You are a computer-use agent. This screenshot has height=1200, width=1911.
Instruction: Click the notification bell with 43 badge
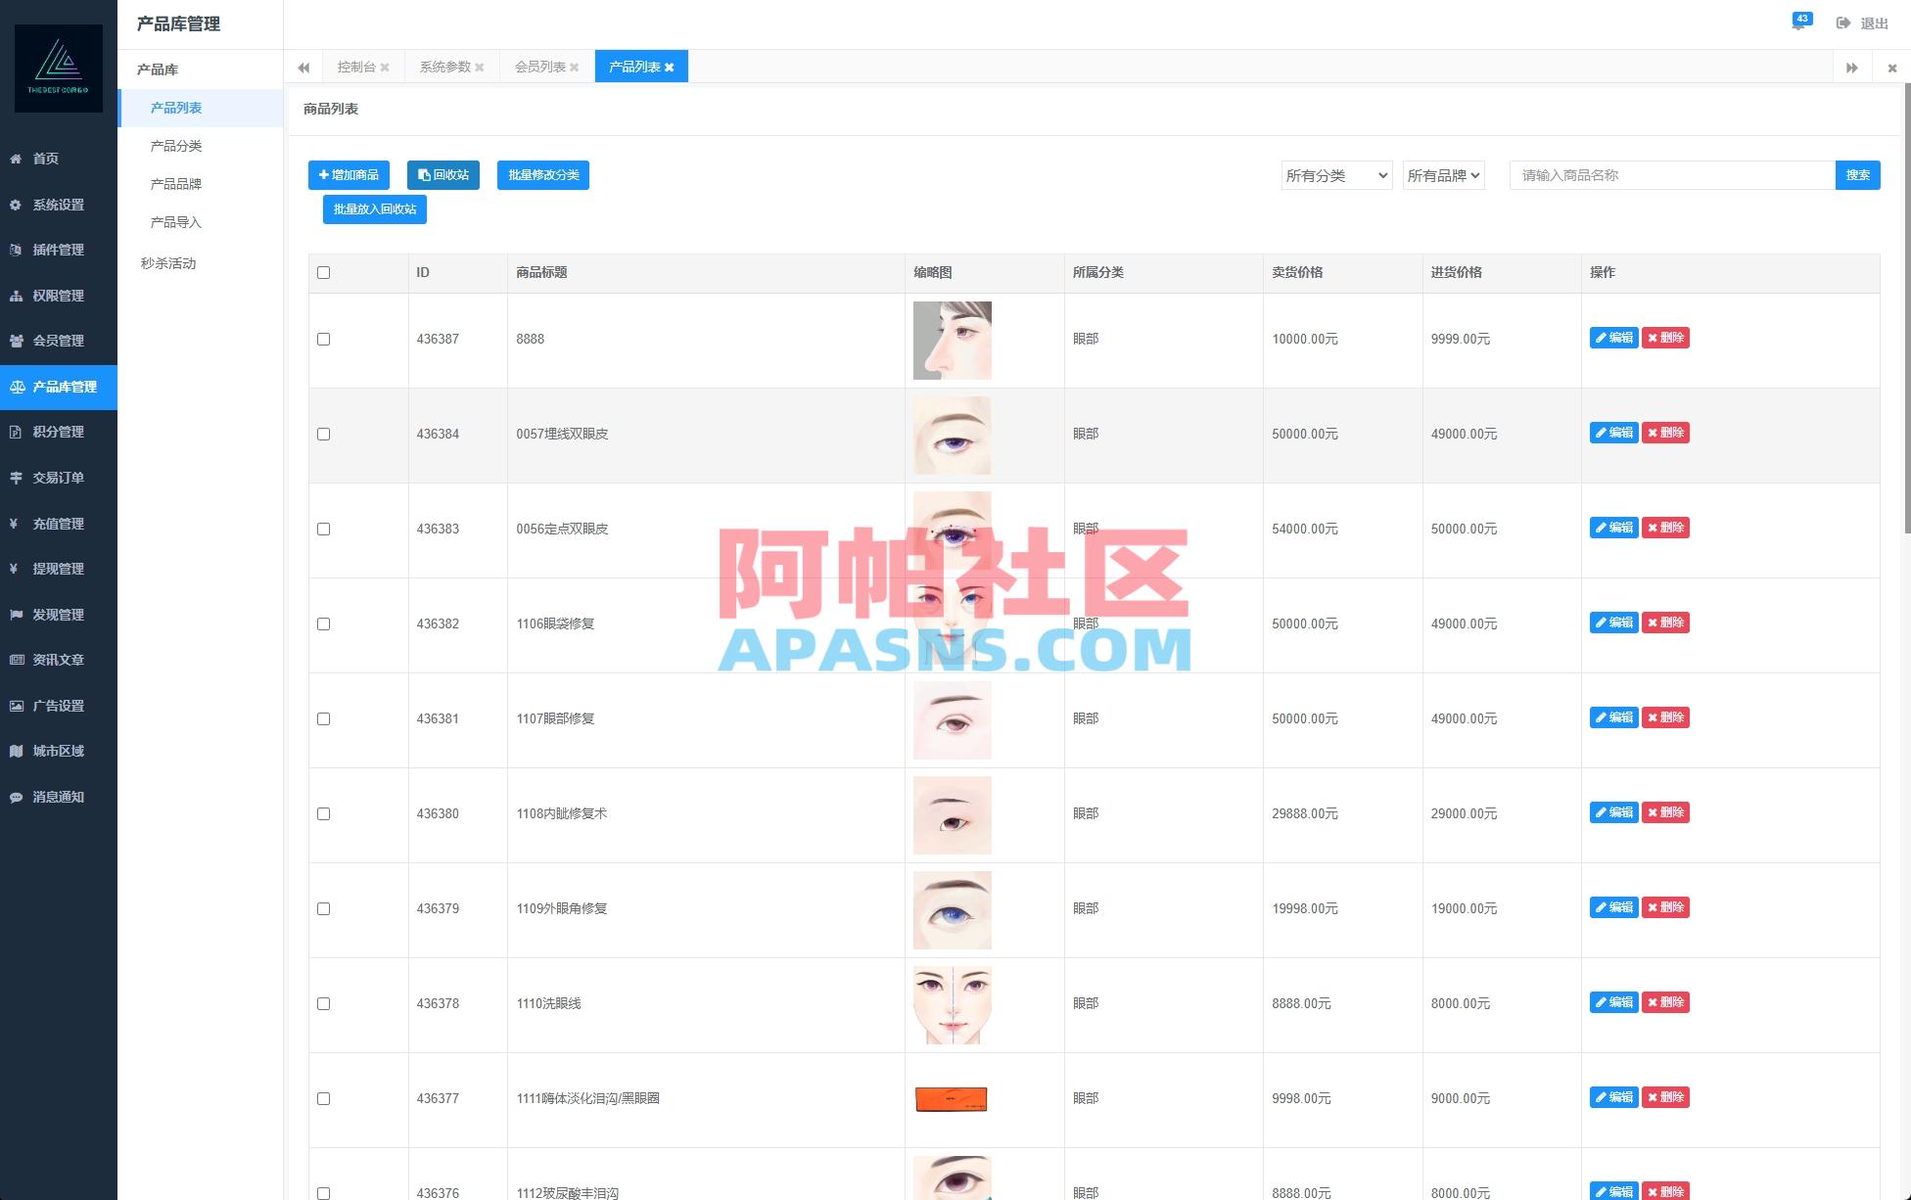point(1799,22)
